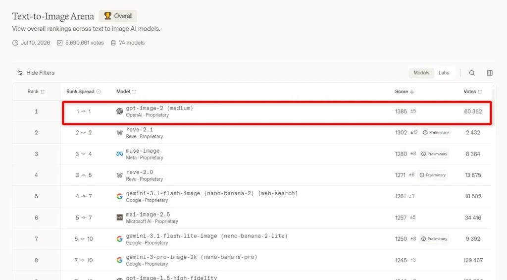Click the Microsoft AI logo beside mai-image-2.5
The image size is (507, 280).
pyautogui.click(x=120, y=218)
